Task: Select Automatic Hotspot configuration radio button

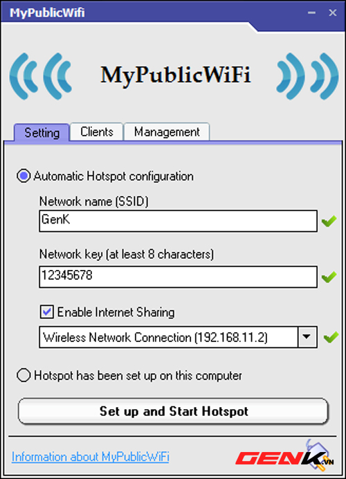Action: (x=24, y=176)
